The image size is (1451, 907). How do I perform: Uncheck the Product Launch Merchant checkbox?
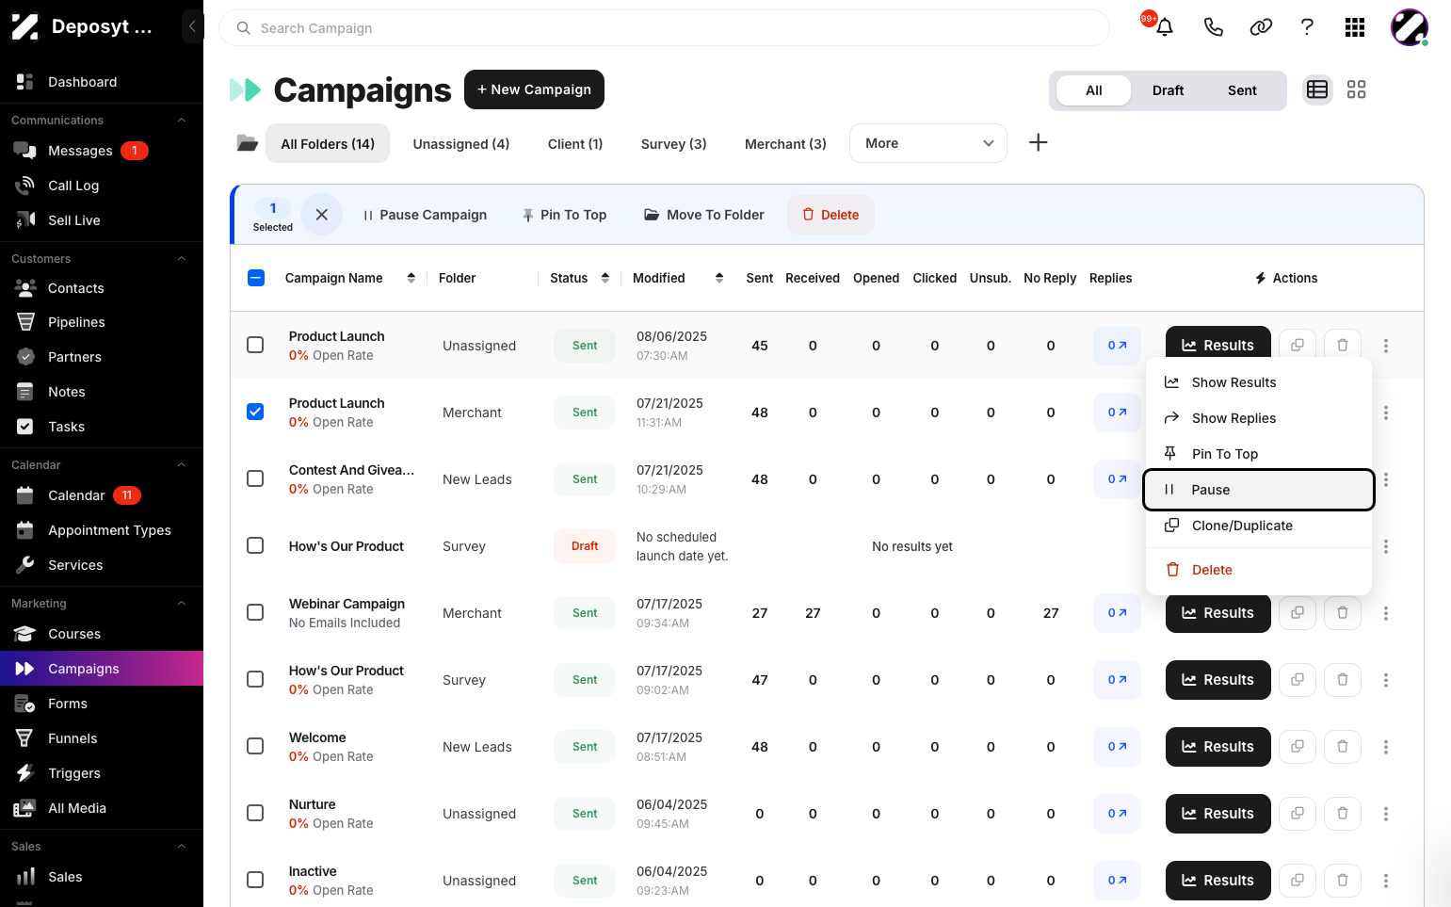255,412
